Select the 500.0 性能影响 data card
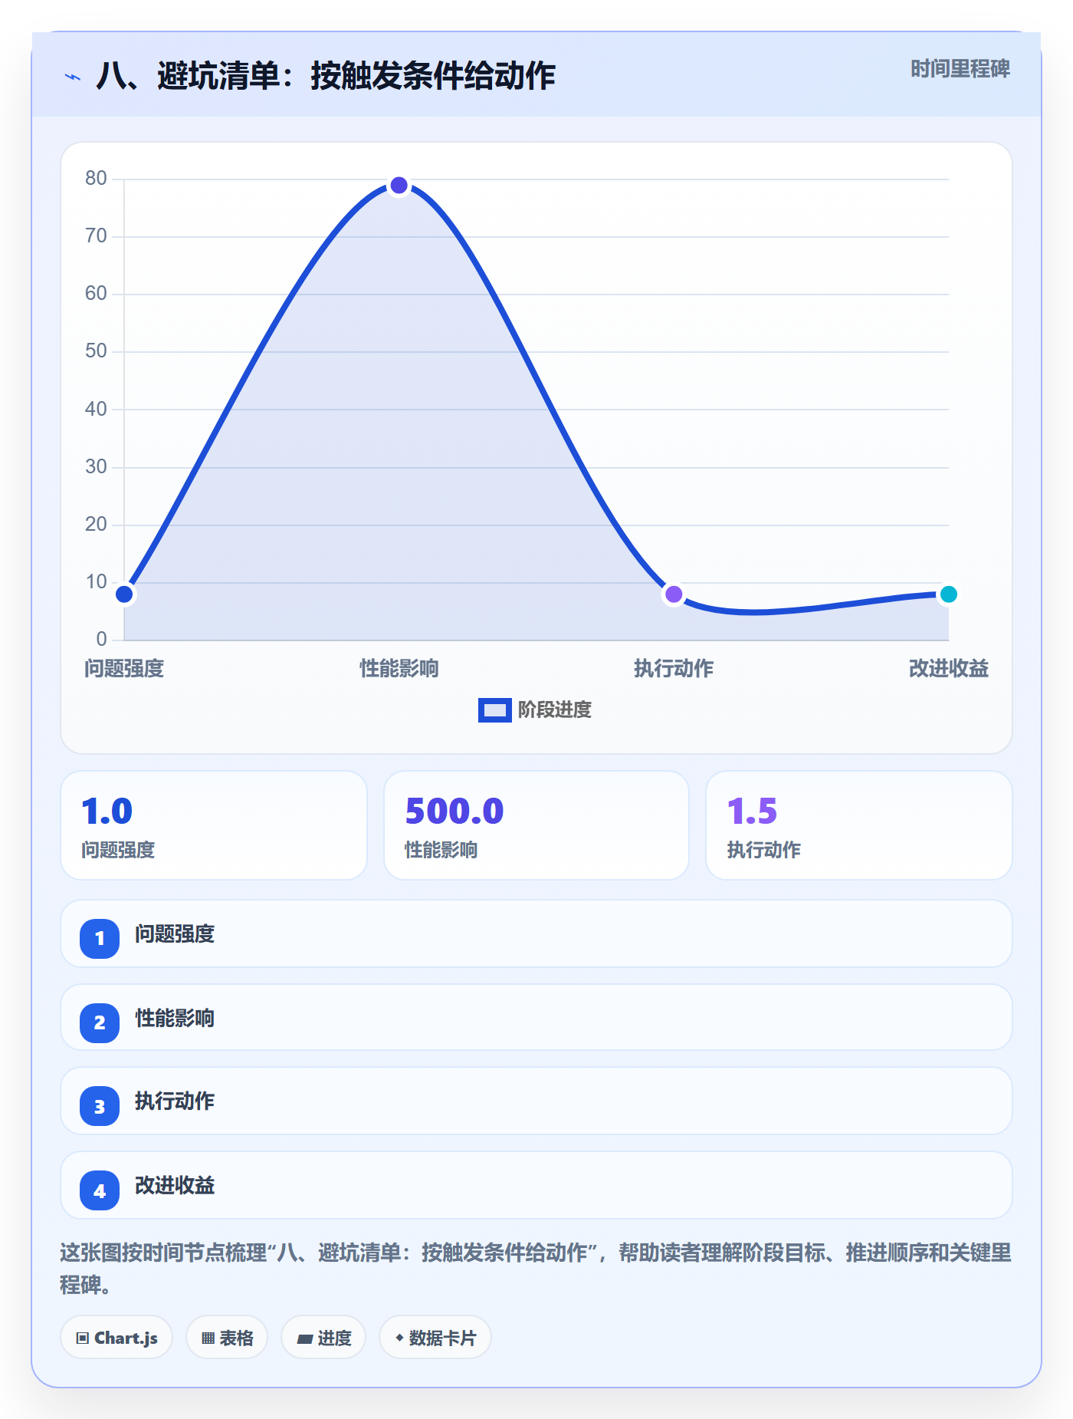This screenshot has height=1419, width=1073. [x=536, y=825]
